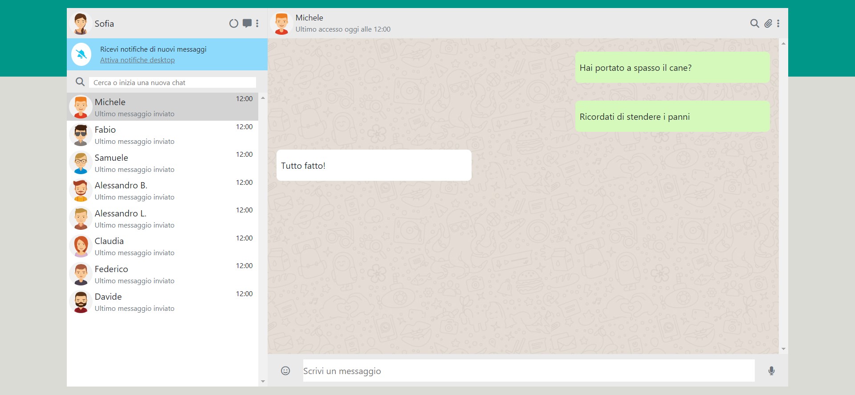The width and height of the screenshot is (855, 395).
Task: Open the sidebar three-dot menu
Action: (x=257, y=24)
